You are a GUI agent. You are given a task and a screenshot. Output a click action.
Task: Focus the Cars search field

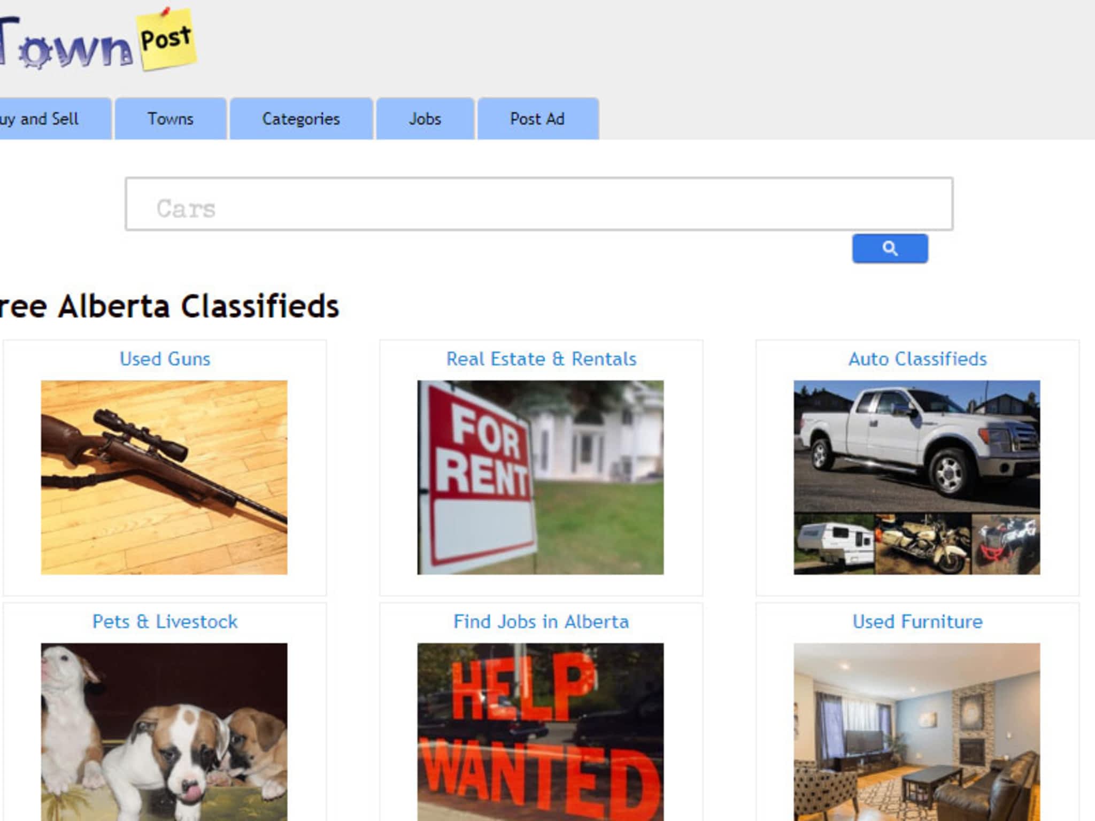click(x=539, y=204)
